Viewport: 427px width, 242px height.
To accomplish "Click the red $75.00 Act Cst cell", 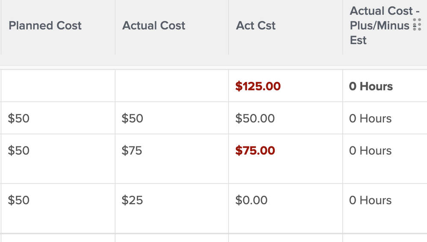I will pos(255,151).
